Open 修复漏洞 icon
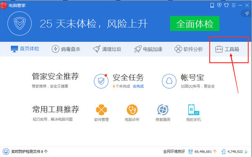The height and width of the screenshot is (157, 252). 163,110
